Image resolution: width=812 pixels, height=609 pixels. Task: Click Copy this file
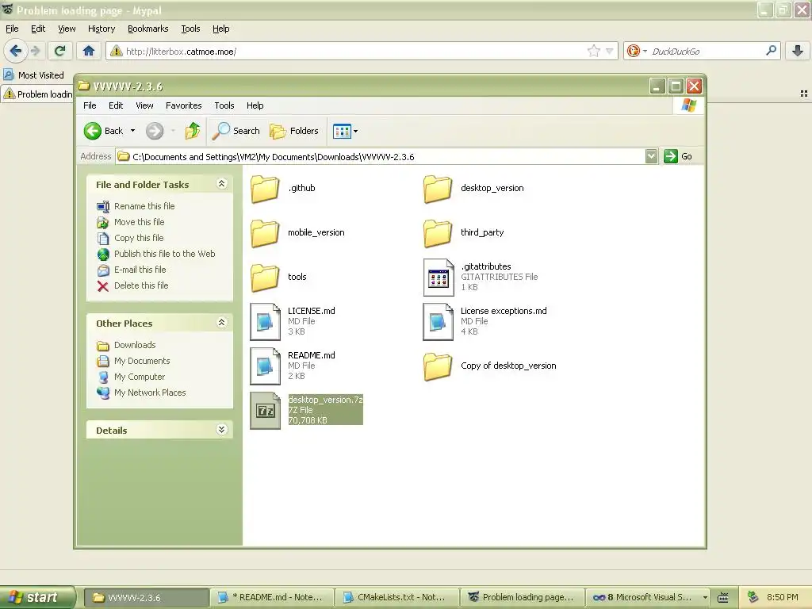click(x=130, y=238)
